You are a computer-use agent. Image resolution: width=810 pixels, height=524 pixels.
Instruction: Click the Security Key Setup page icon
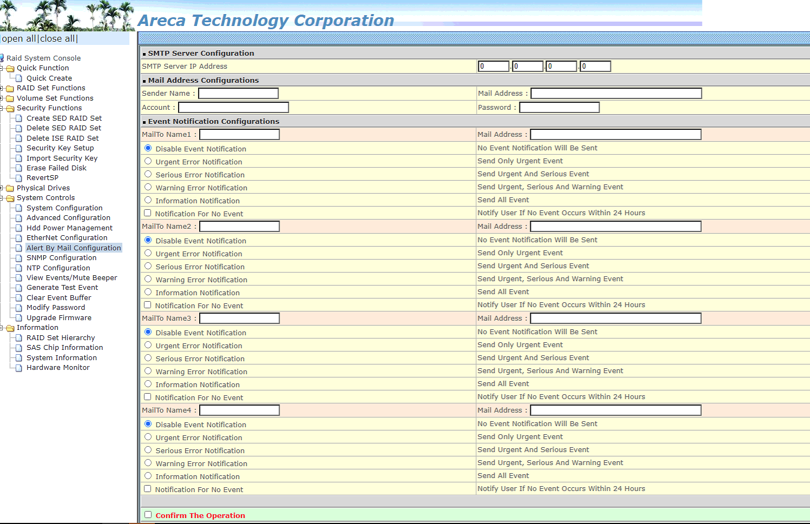19,148
